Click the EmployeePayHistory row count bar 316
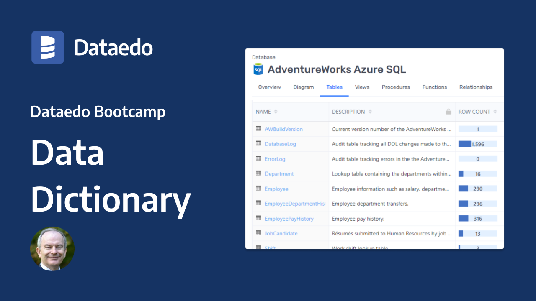The image size is (536, 301). coord(478,219)
